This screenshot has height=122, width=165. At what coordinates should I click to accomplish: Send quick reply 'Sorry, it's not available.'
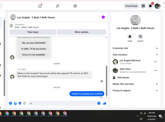click(x=34, y=55)
